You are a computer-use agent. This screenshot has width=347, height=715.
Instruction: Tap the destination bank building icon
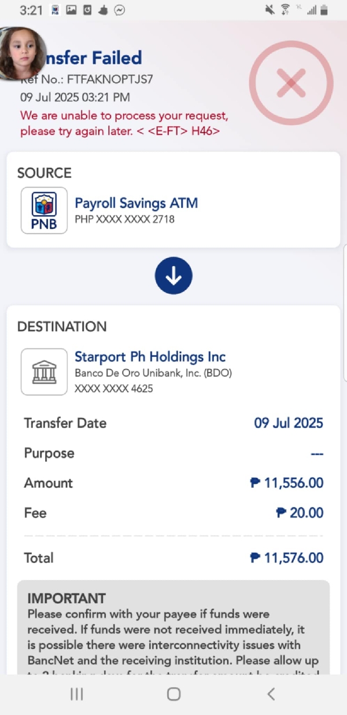point(44,371)
